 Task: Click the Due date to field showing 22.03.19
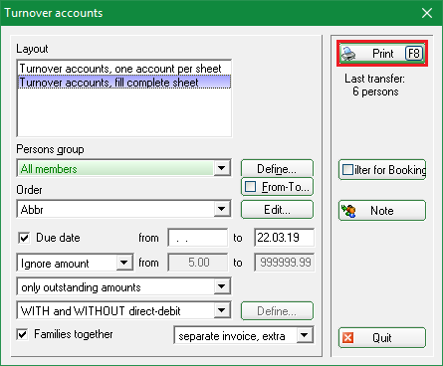[x=285, y=238]
